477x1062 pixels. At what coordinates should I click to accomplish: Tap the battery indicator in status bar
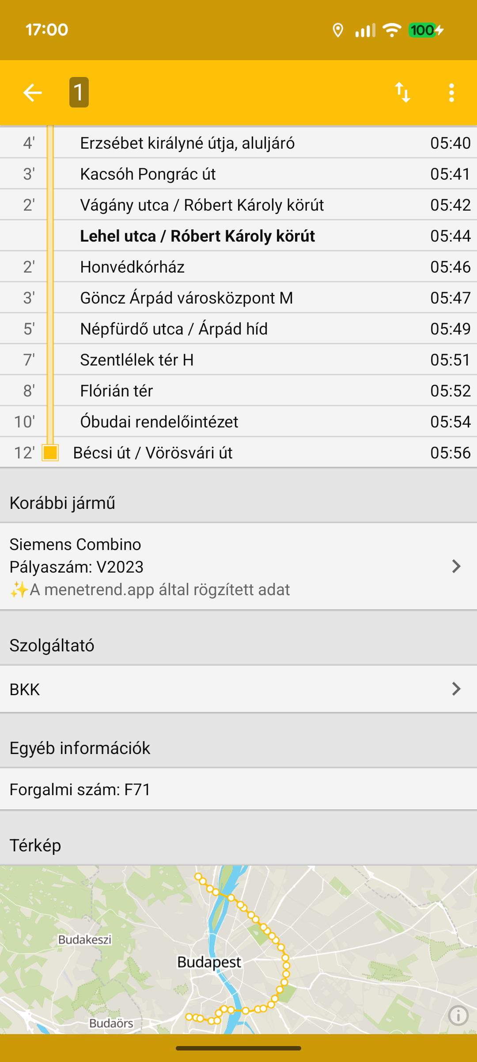[425, 30]
